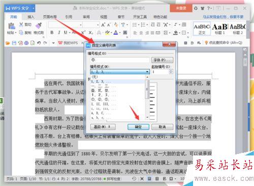
Task: Click the justify alignment icon
Action: point(152,33)
